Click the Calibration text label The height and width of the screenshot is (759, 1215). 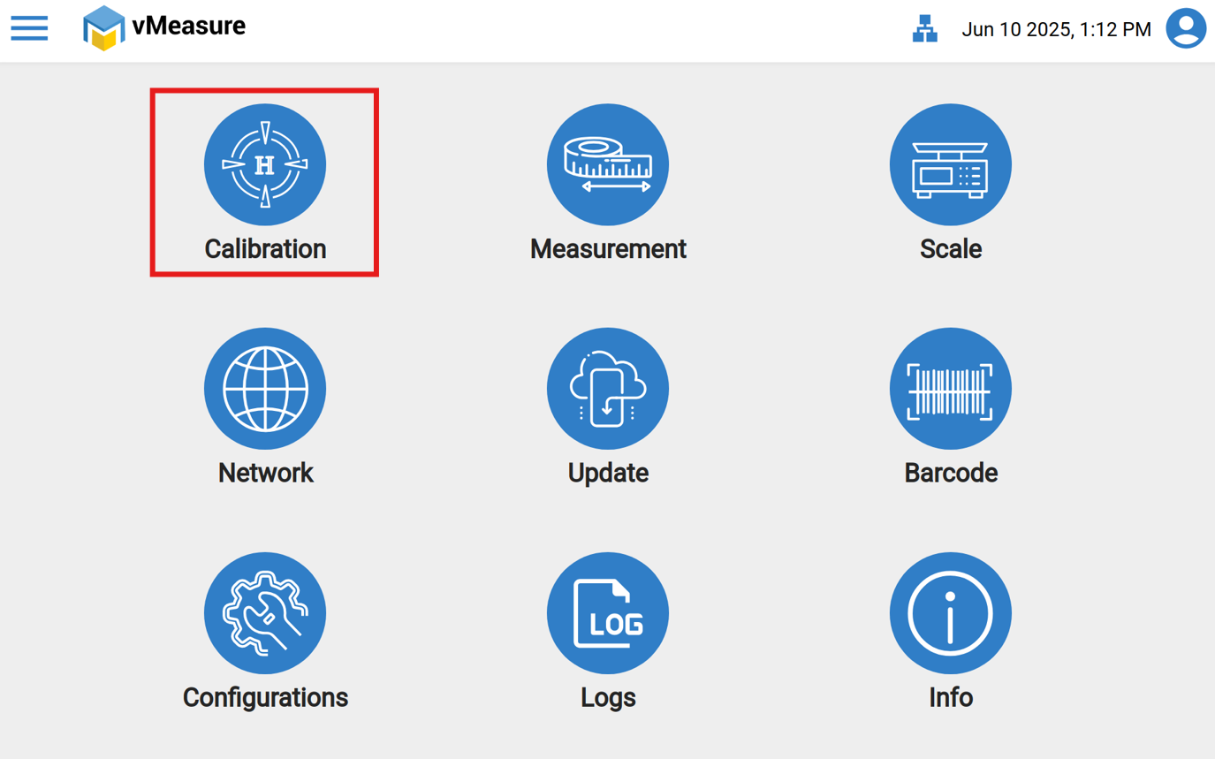click(265, 249)
